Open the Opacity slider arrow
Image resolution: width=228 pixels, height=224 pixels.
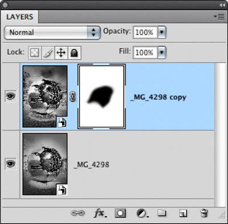[x=162, y=33]
